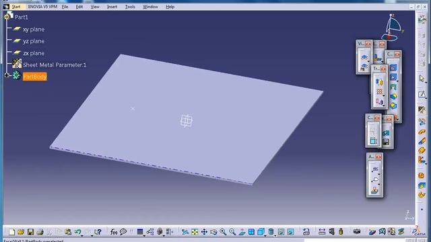Choose the Select arrow tool in right toolbar
Screen dimensions: 431x242
[x=422, y=79]
